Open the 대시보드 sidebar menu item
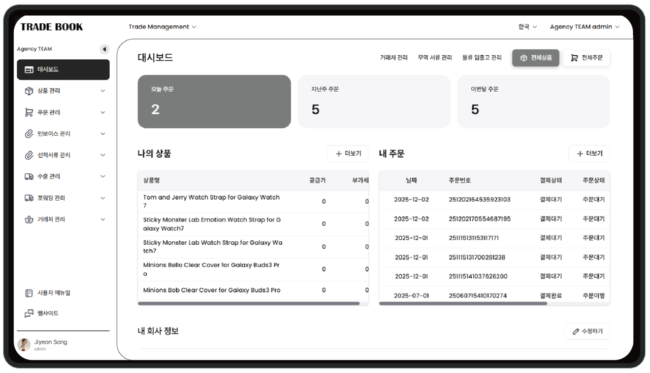 (x=63, y=69)
